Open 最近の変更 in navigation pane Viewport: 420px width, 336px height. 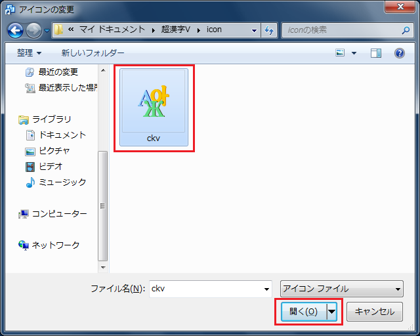click(x=58, y=72)
